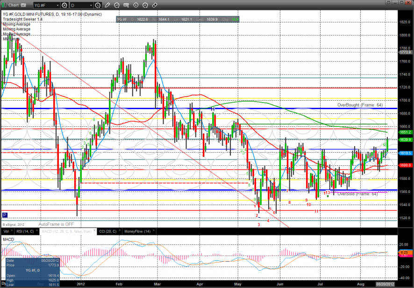
Task: Click the 'AutoFrame is OFF' text
Action: pos(56,224)
